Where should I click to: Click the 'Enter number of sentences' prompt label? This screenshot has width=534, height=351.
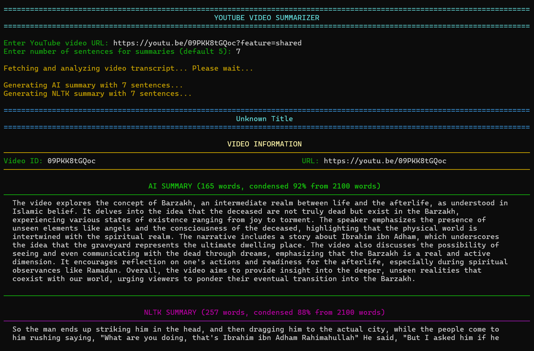[117, 52]
